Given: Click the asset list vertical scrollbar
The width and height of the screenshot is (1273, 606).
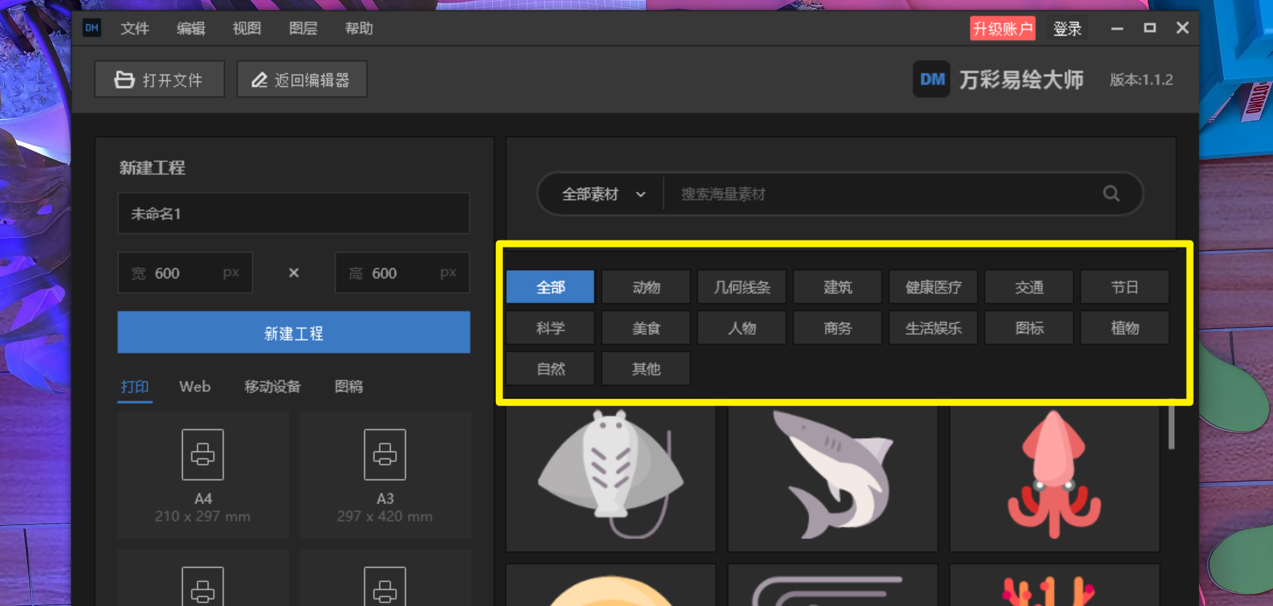Looking at the screenshot, I should 1171,425.
